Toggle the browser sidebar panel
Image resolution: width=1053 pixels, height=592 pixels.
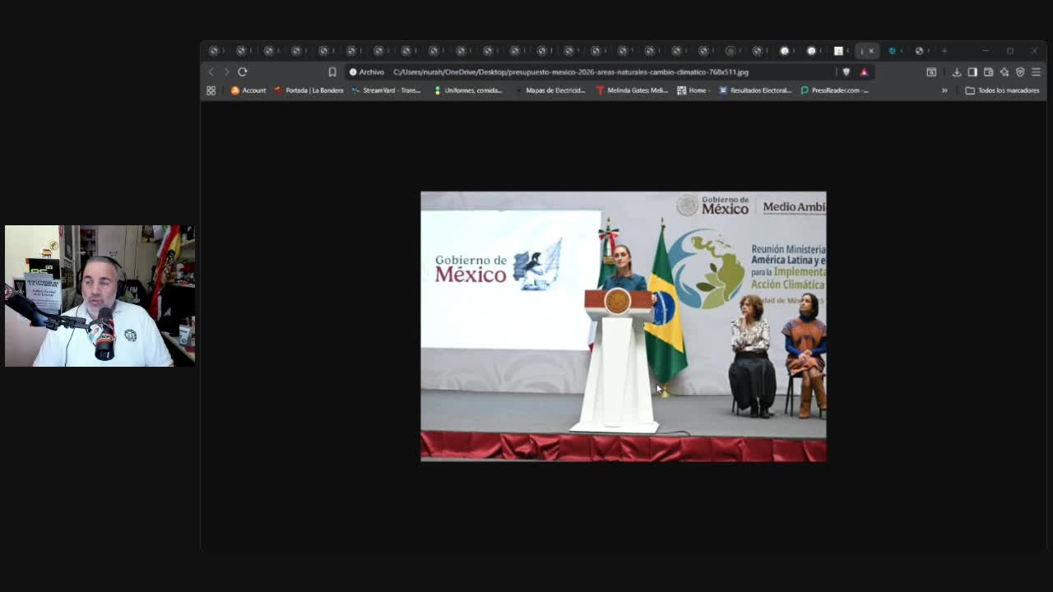click(x=972, y=72)
